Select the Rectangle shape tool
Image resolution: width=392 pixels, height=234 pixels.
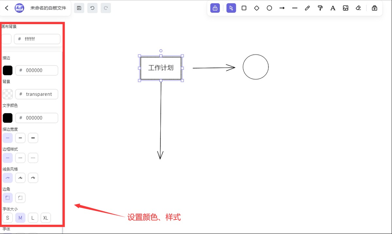point(244,8)
